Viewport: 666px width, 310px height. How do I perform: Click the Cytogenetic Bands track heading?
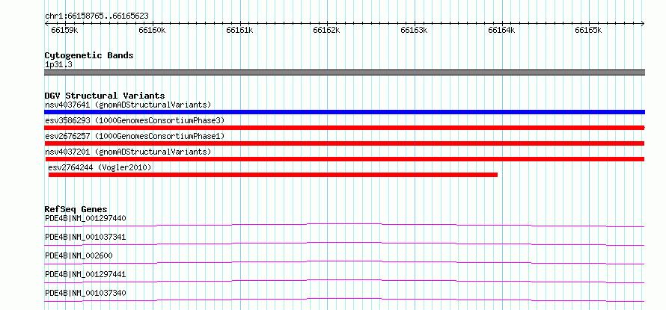point(89,55)
